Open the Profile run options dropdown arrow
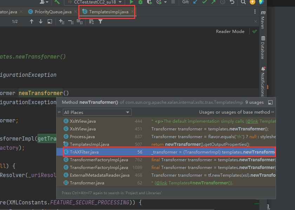 (x=165, y=2)
